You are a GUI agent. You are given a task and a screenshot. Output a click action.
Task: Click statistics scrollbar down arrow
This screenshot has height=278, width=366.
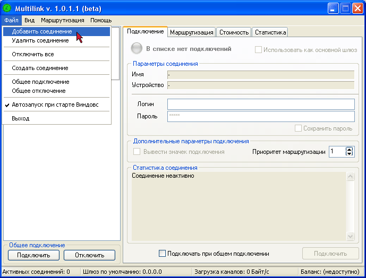(x=350, y=236)
